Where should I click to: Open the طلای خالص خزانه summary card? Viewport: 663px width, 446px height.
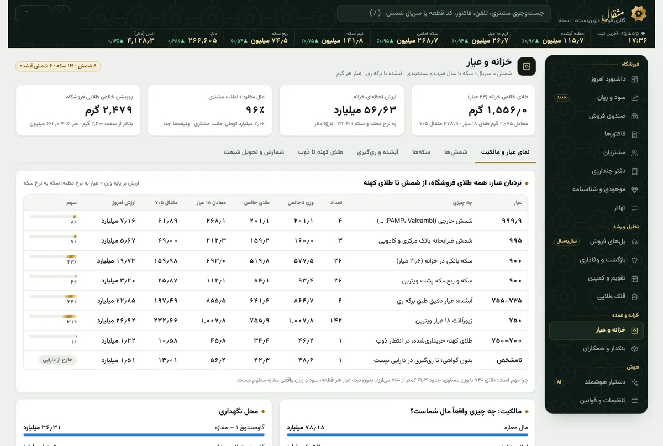pyautogui.click(x=473, y=110)
